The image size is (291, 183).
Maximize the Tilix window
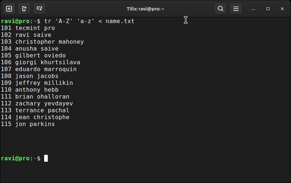click(268, 9)
